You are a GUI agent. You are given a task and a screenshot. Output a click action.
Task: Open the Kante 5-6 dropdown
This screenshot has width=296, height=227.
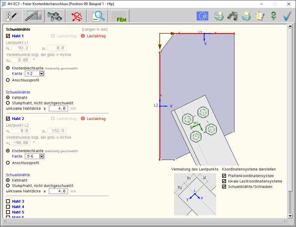[x=41, y=156]
